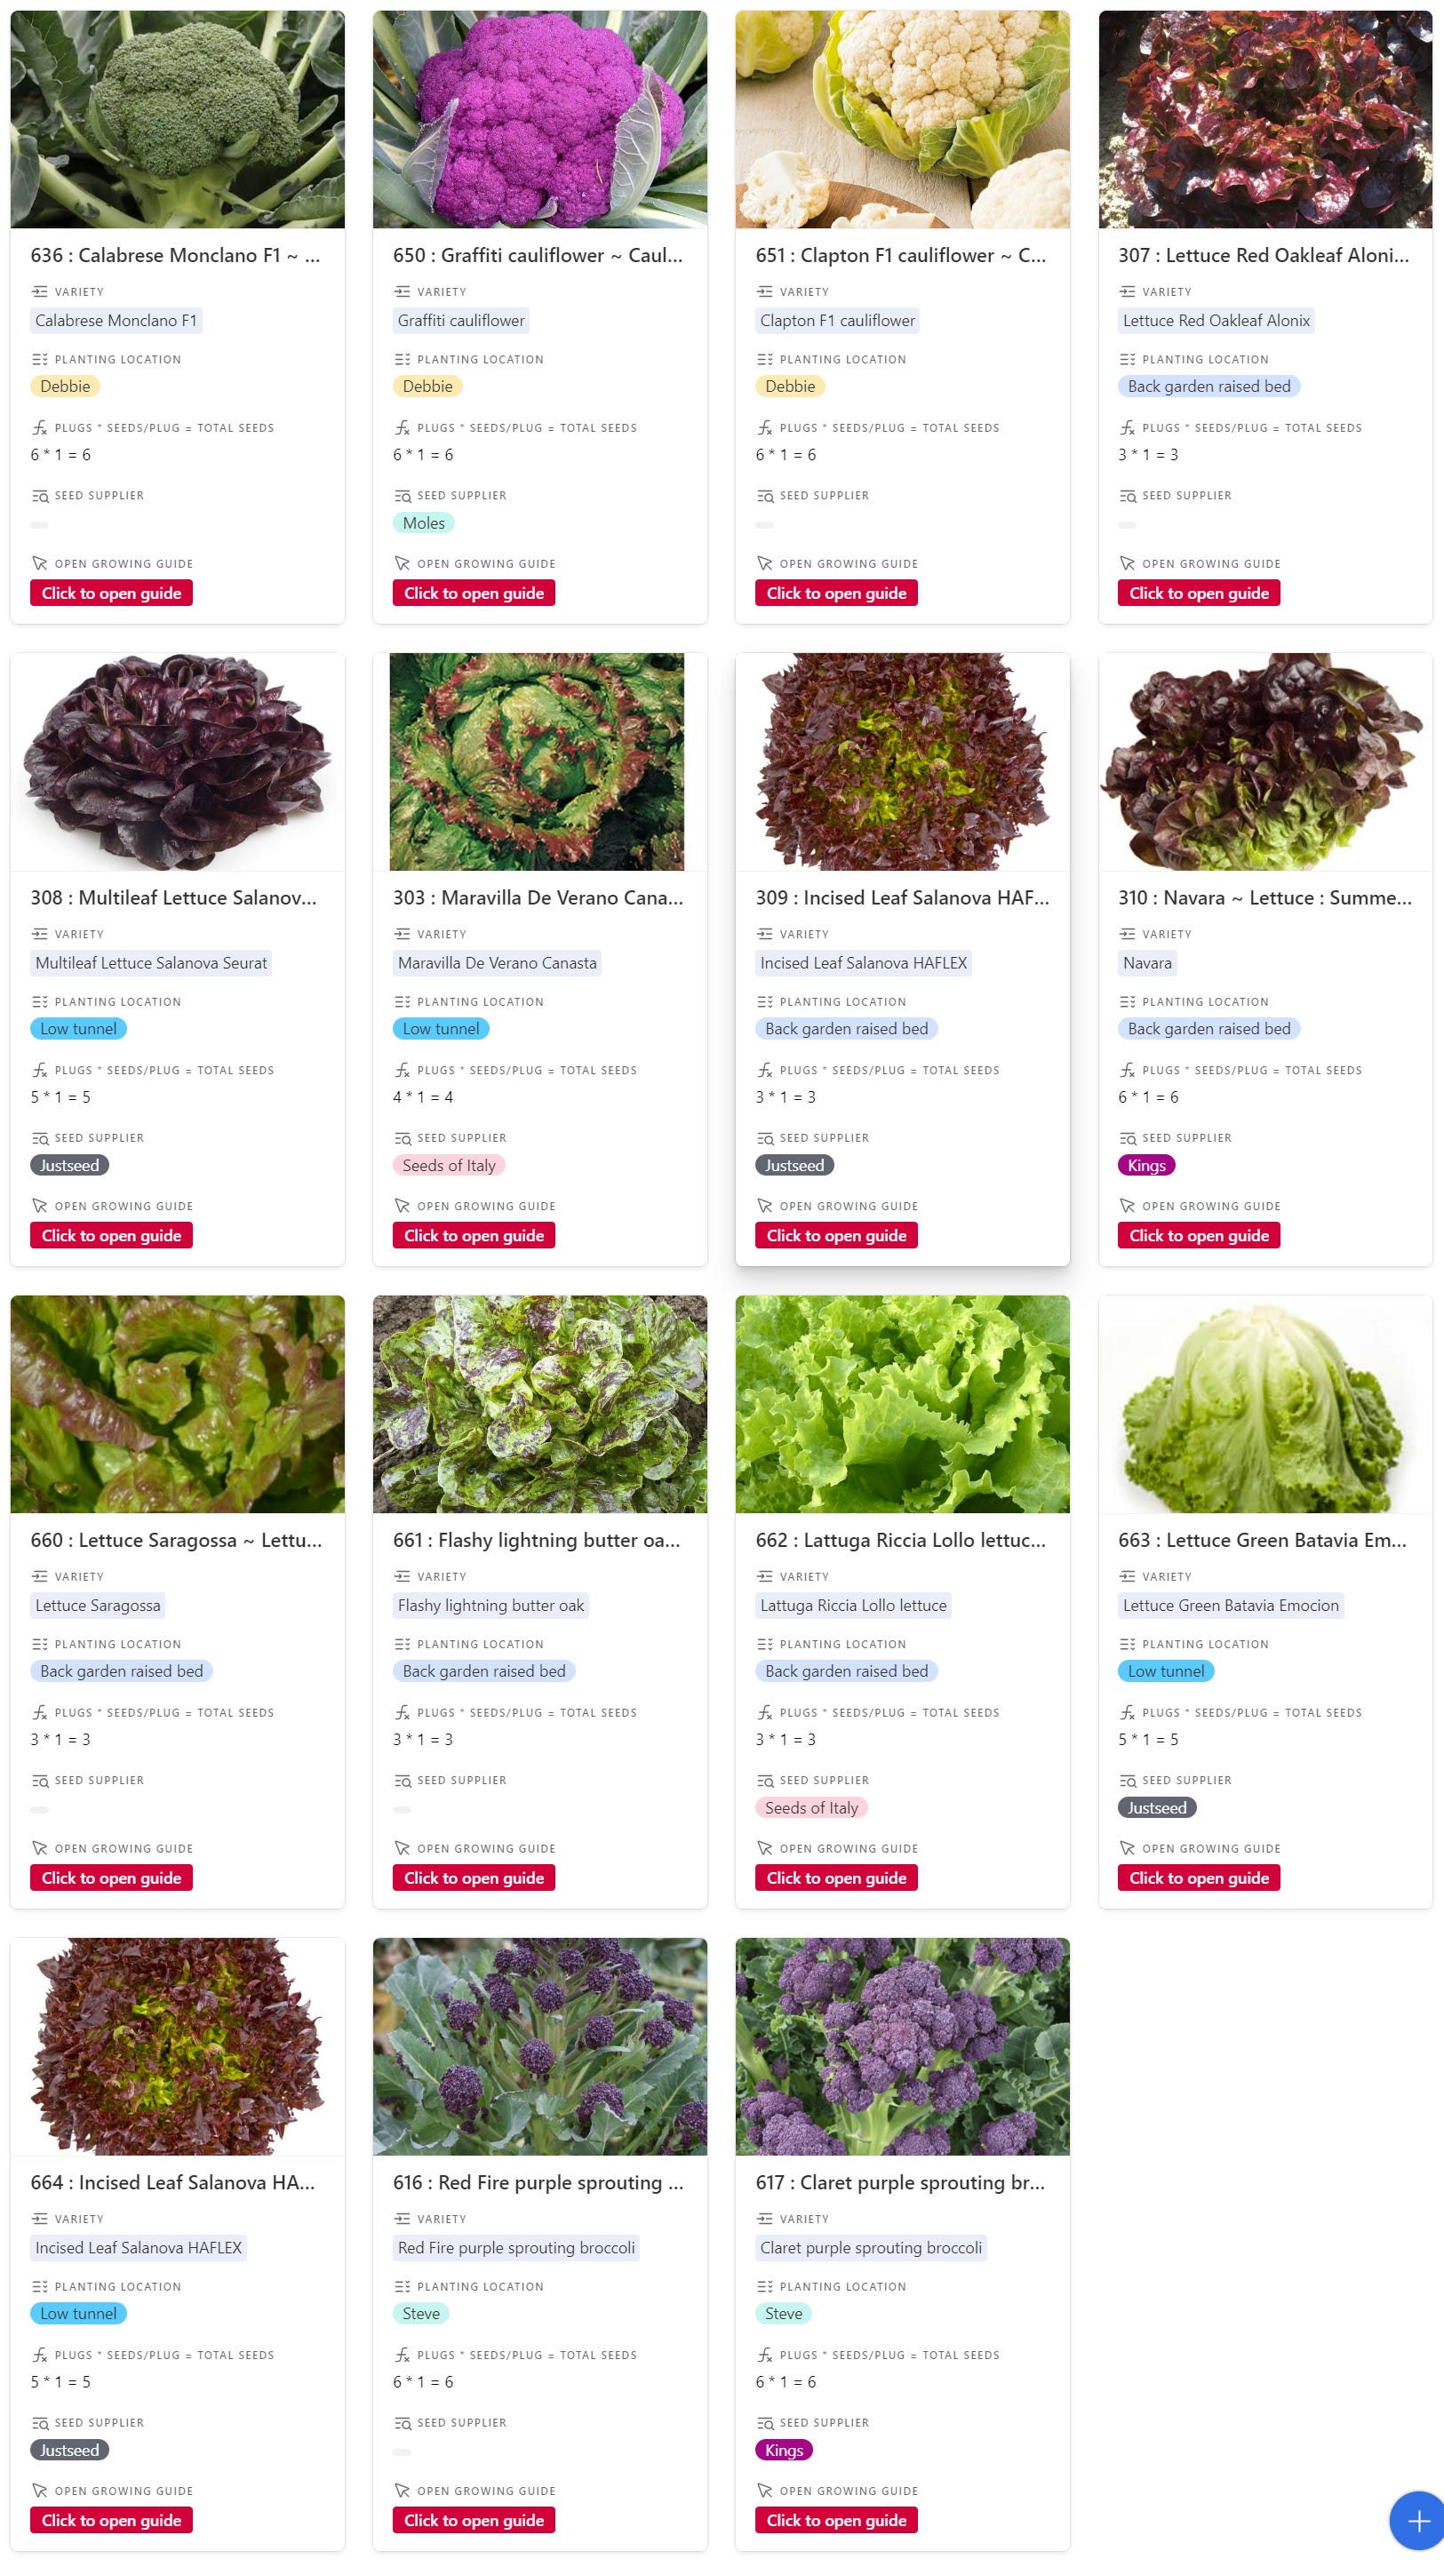Screen dimensions: 1444x2575
Task: Click the purple Graffiti cauliflower photo
Action: pyautogui.click(x=540, y=119)
